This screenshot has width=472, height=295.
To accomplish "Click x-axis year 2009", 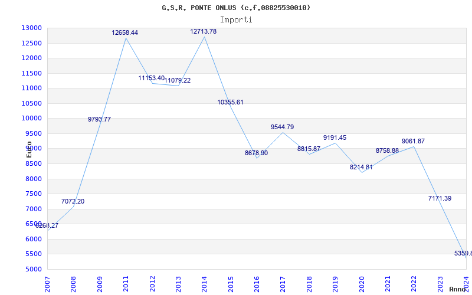I will tap(100, 284).
